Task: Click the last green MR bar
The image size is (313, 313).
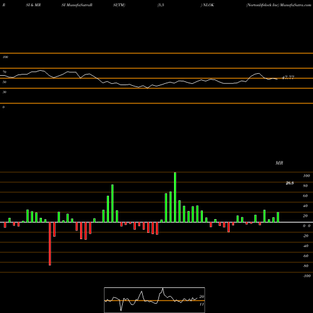Action: tap(278, 217)
